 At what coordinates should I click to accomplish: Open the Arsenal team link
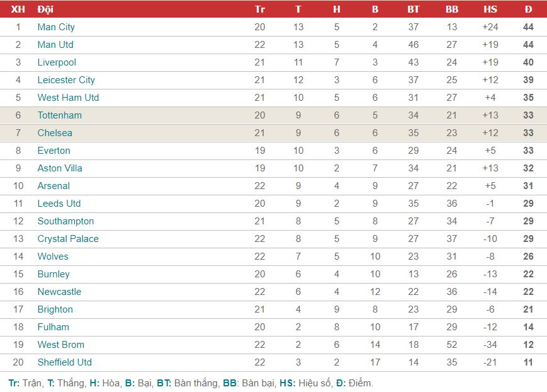[x=54, y=186]
